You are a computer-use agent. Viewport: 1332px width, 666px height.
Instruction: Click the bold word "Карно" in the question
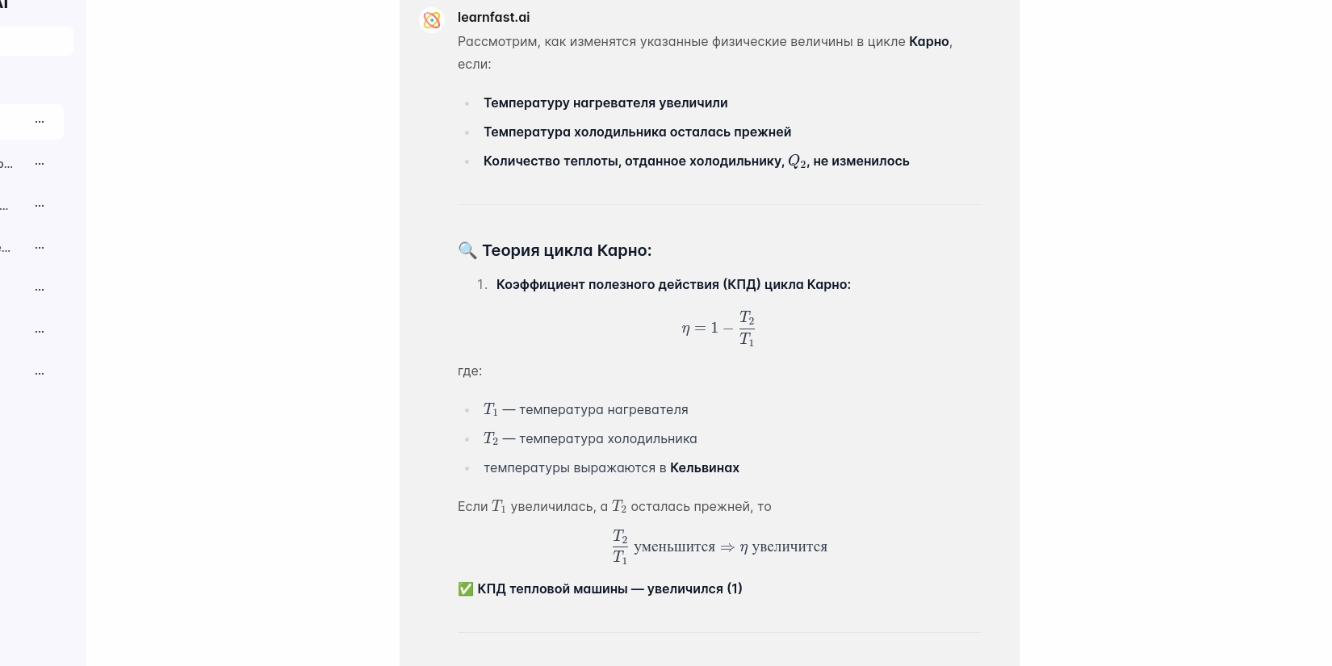click(x=928, y=41)
